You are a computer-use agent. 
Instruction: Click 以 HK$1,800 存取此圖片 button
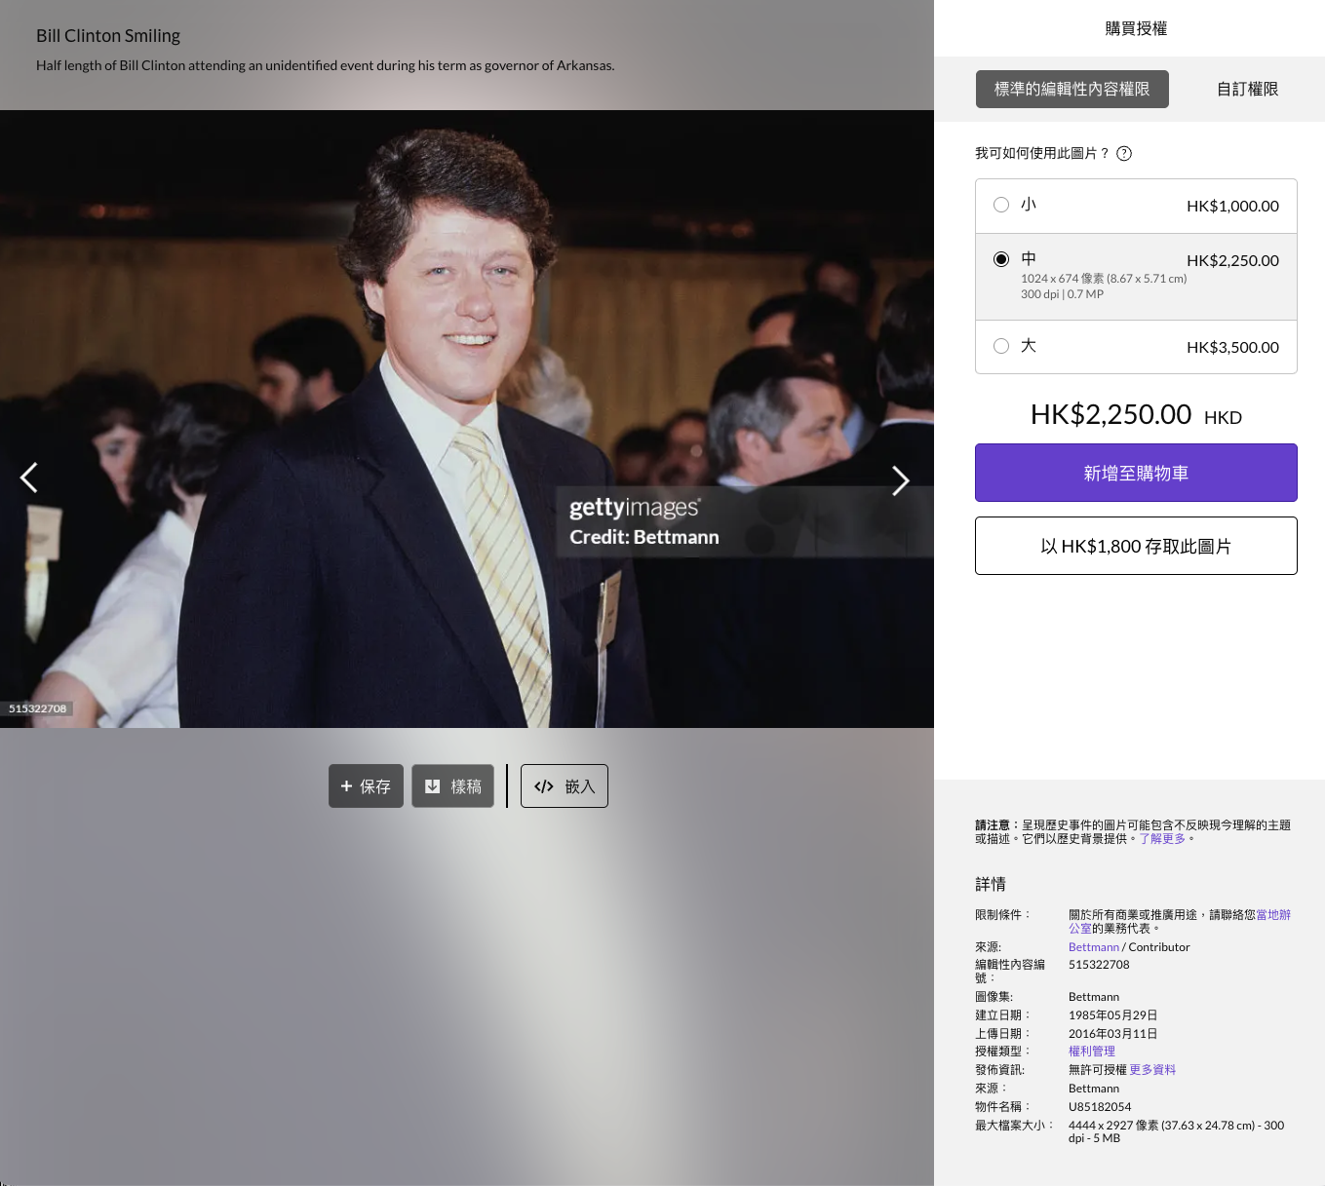[x=1136, y=546]
